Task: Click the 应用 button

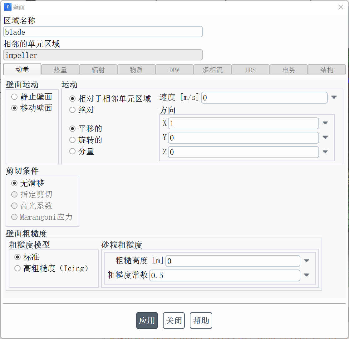Action: 147,321
